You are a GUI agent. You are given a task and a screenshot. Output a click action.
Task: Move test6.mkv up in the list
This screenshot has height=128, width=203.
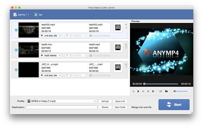(x=126, y=46)
